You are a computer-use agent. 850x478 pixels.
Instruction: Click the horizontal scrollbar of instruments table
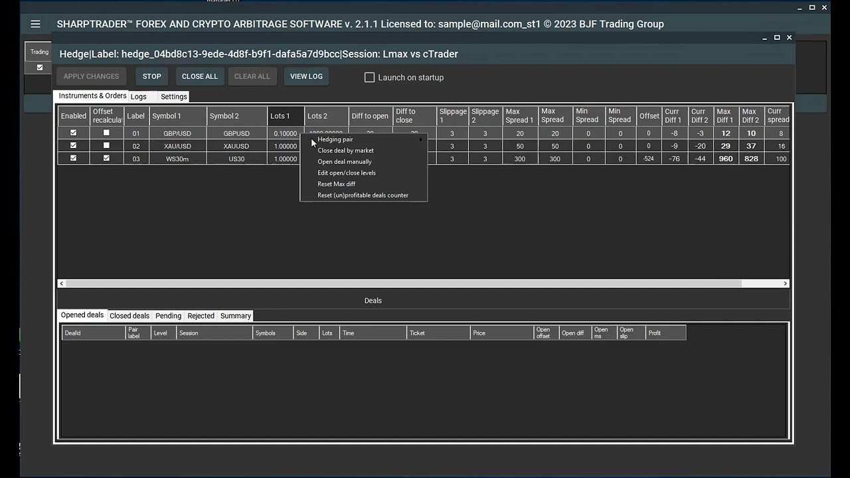point(404,283)
